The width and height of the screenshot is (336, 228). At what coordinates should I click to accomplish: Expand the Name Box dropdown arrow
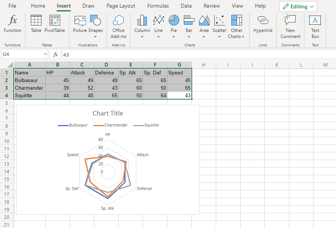click(x=45, y=54)
